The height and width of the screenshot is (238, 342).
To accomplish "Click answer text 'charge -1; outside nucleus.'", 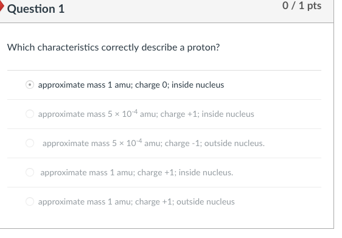I will (215, 143).
